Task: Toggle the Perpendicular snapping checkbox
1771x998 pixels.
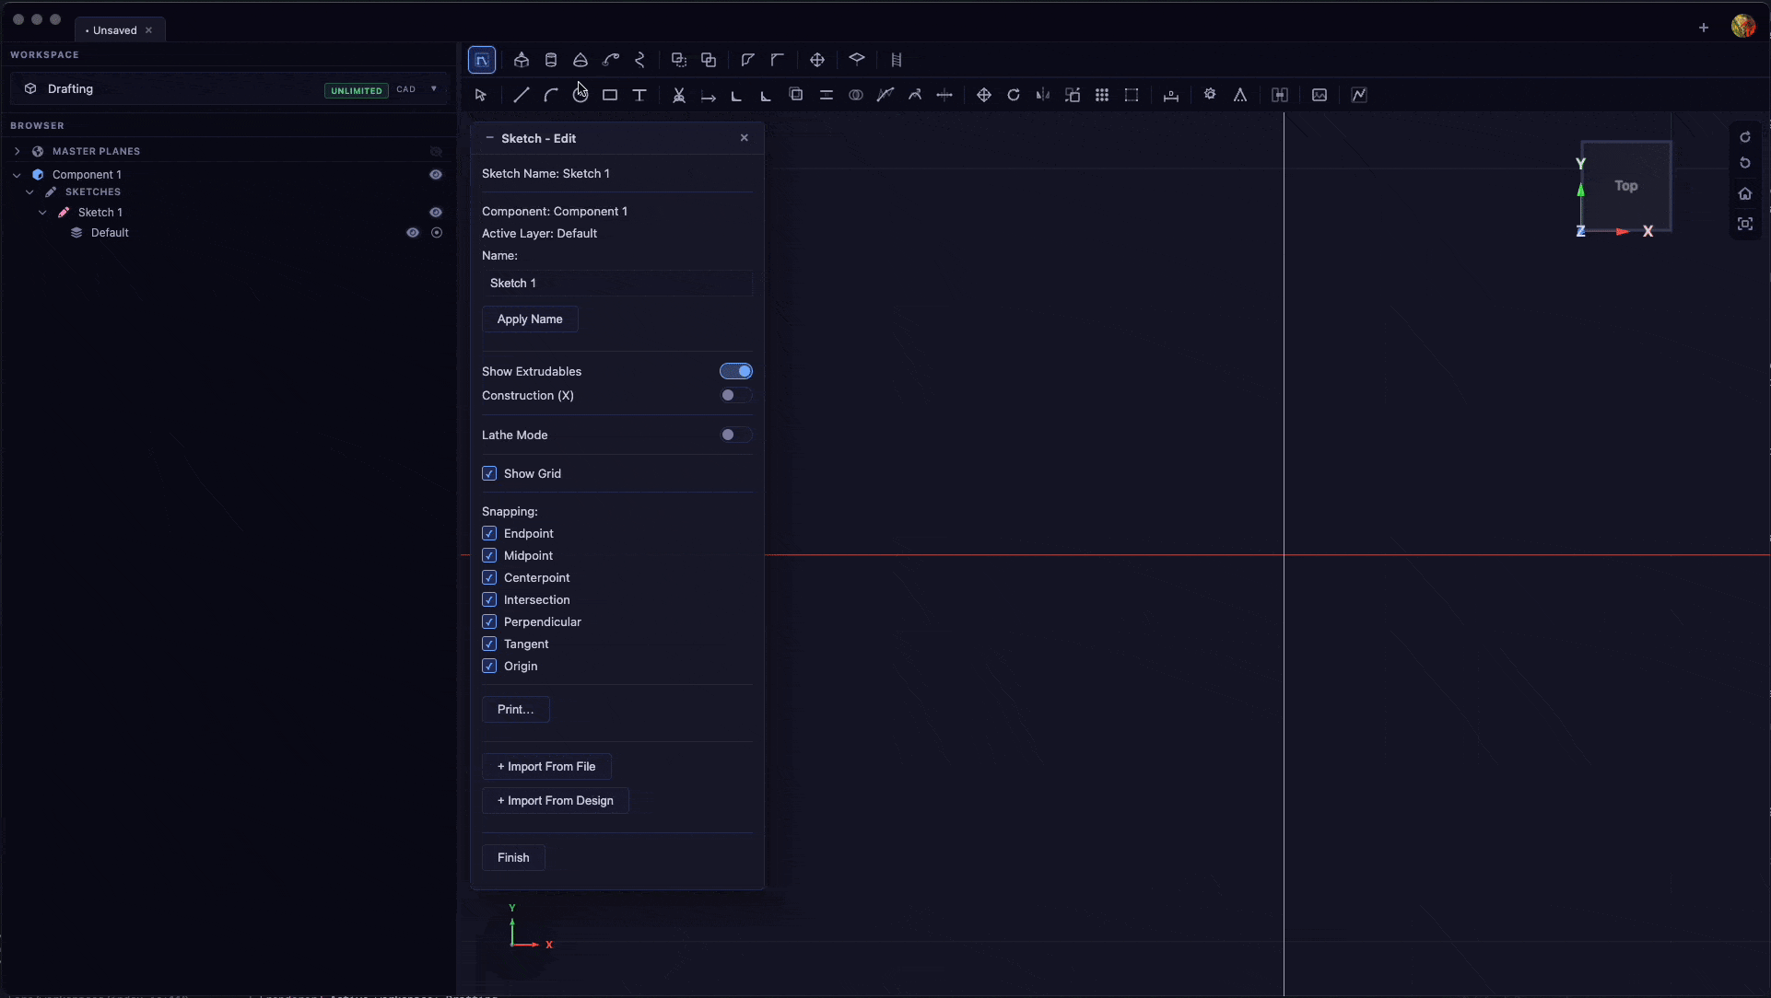Action: (489, 621)
